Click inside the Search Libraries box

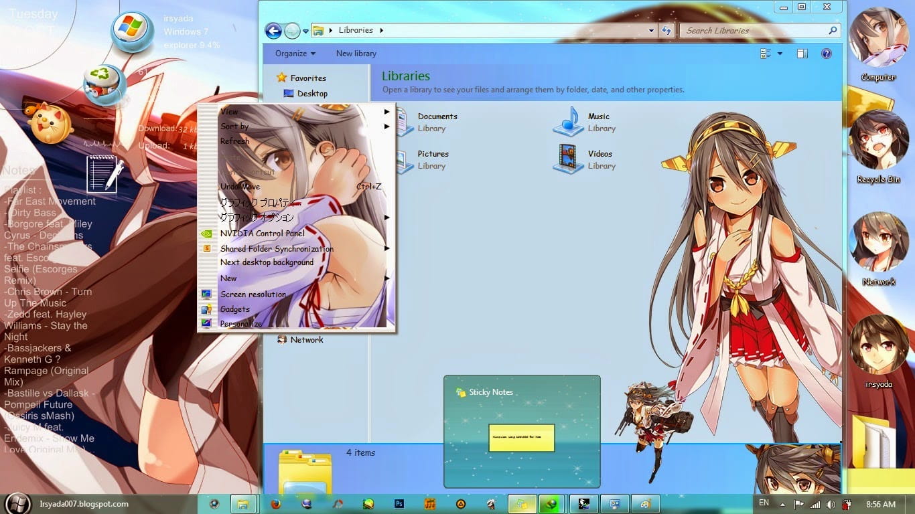pos(744,30)
